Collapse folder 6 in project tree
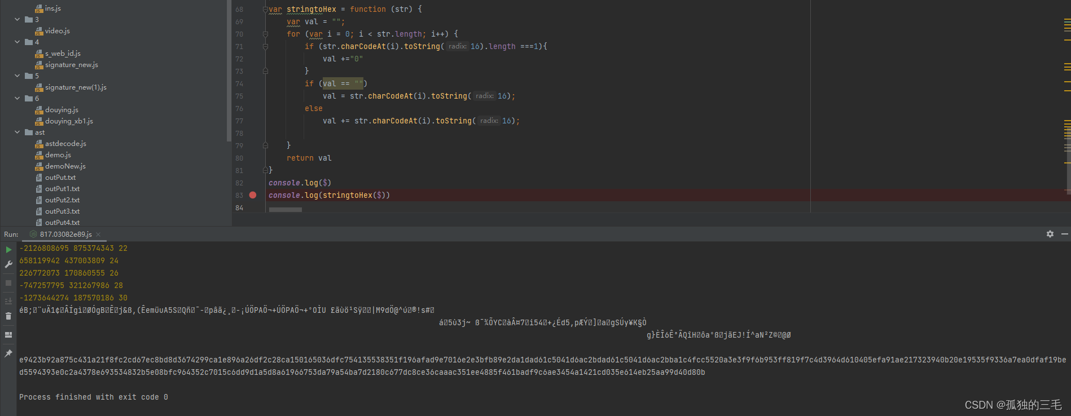 pyautogui.click(x=17, y=99)
